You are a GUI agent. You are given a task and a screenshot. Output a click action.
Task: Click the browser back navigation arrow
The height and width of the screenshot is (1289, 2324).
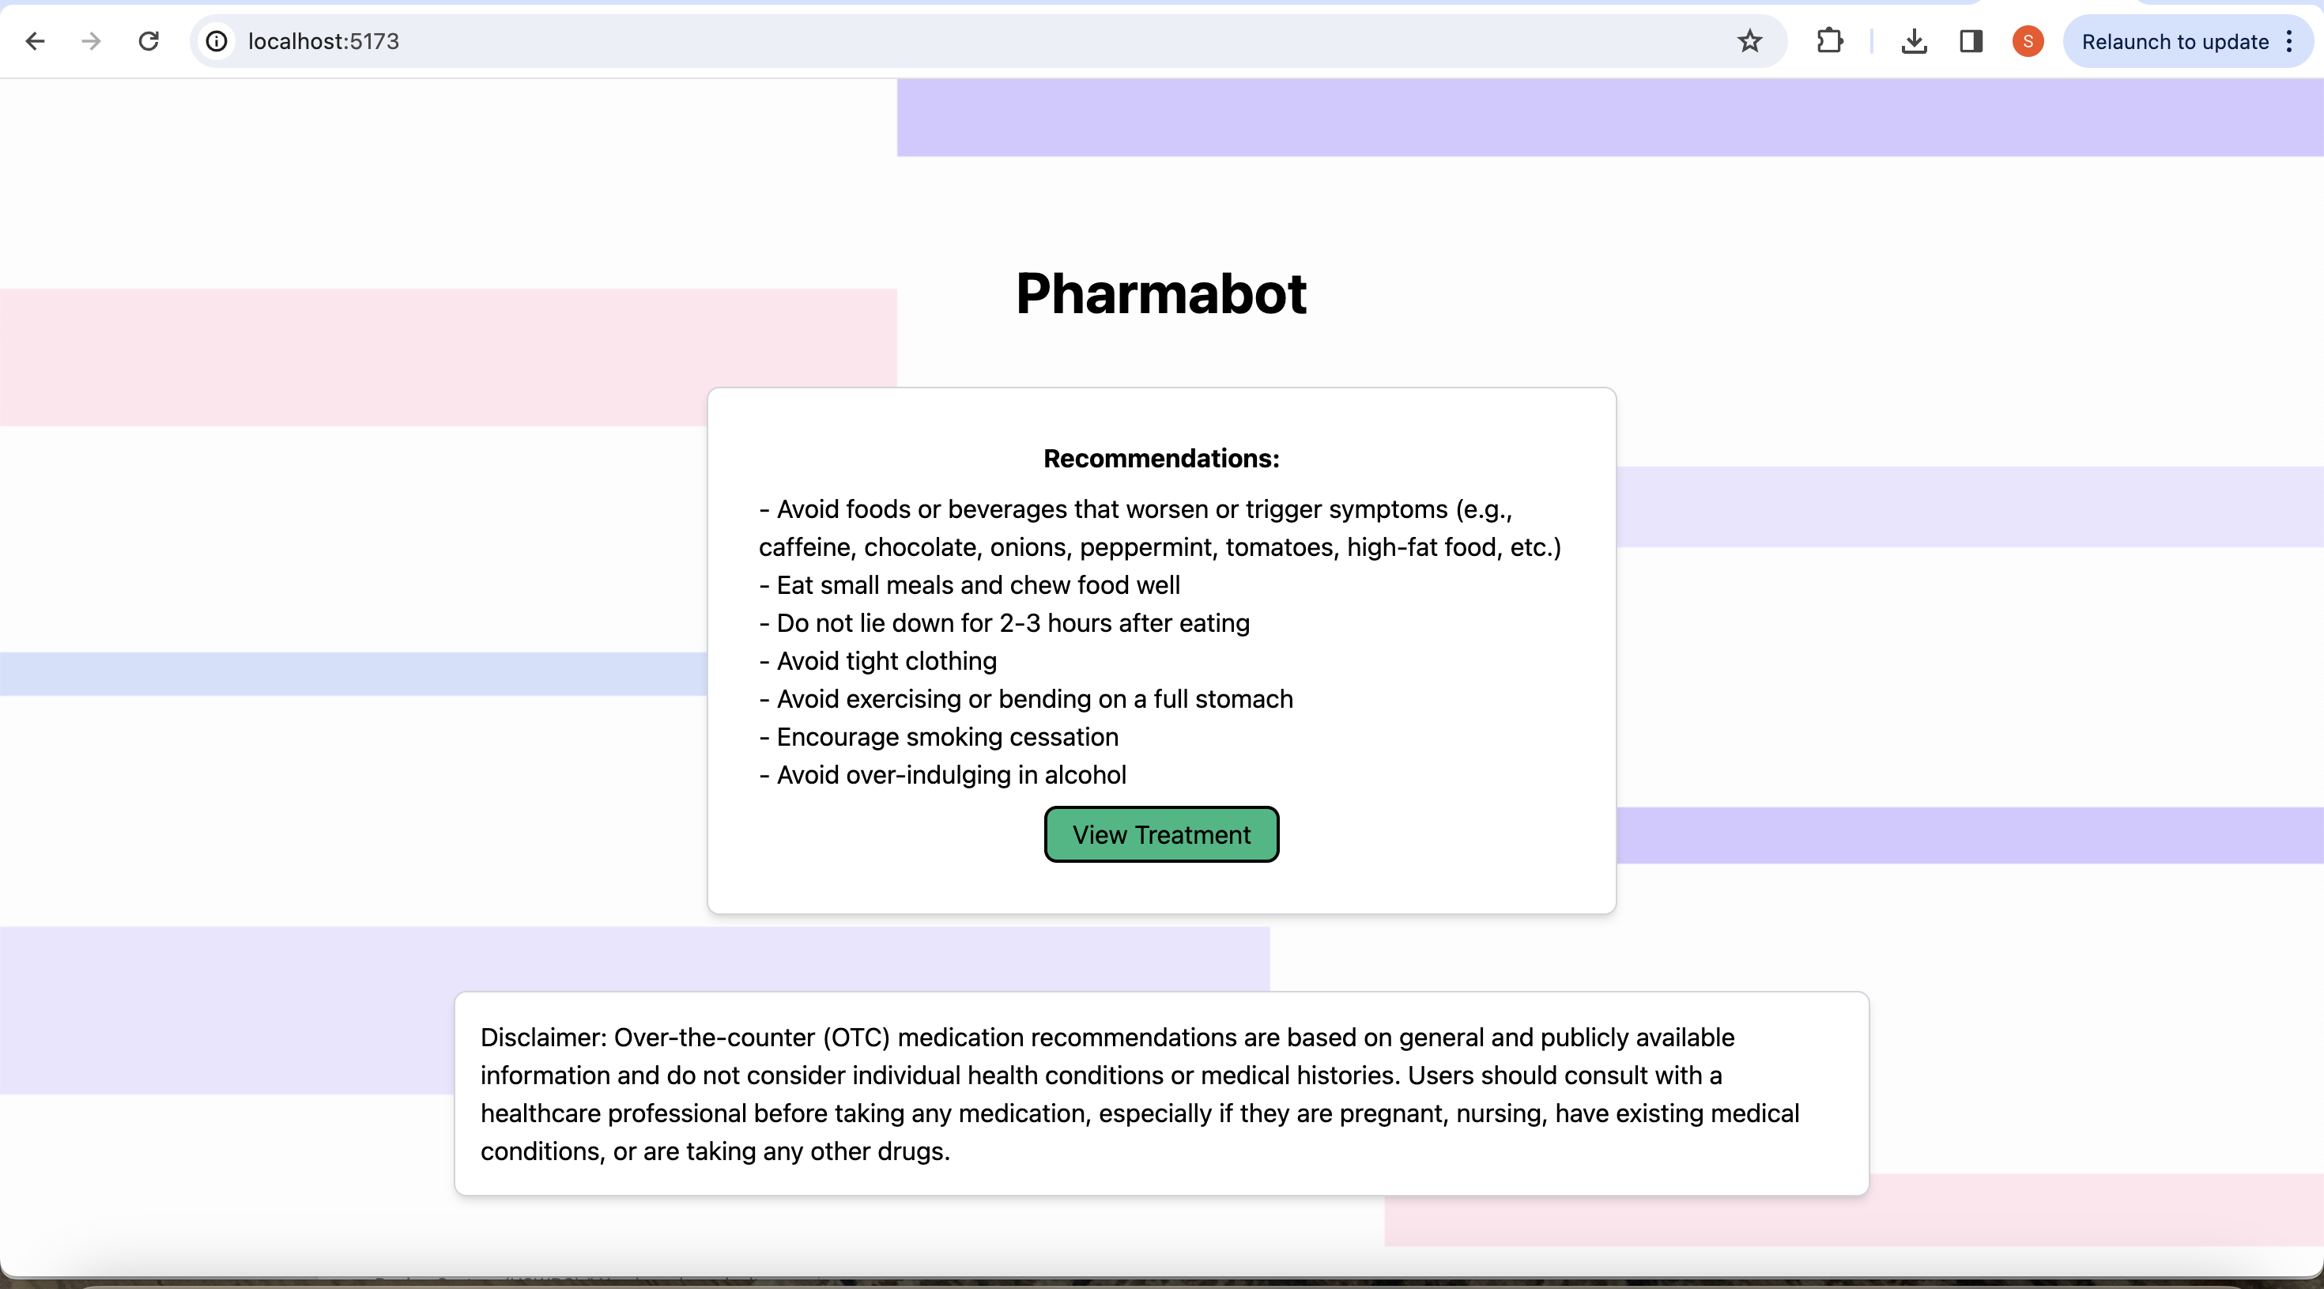coord(34,42)
